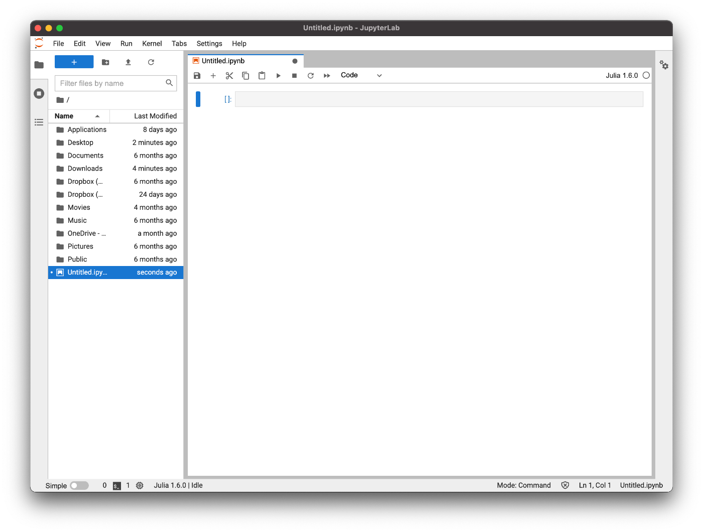Open the Help menu
The height and width of the screenshot is (532, 703).
click(x=239, y=44)
